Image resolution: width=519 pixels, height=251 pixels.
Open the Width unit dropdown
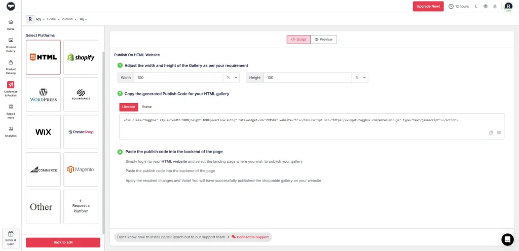[x=232, y=78]
